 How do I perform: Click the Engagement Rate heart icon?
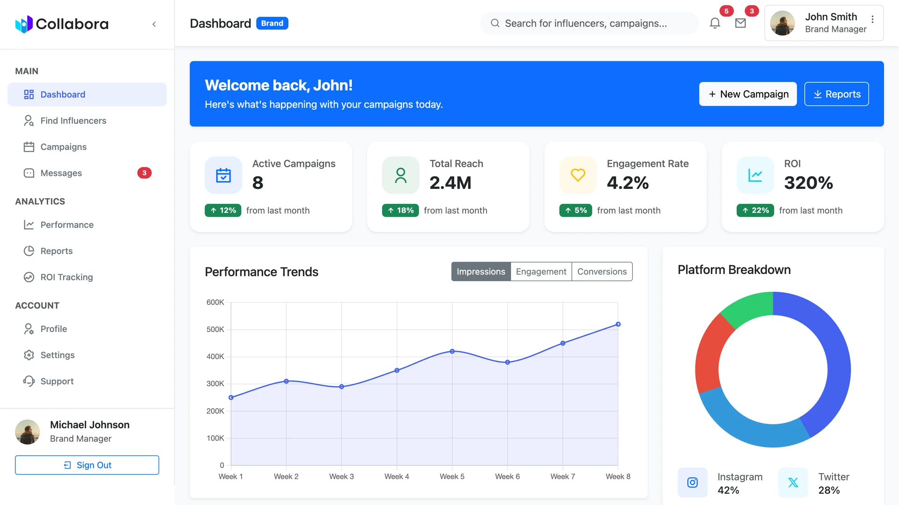coord(578,175)
